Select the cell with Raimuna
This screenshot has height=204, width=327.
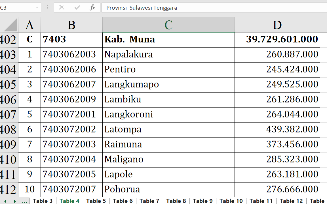click(168, 144)
